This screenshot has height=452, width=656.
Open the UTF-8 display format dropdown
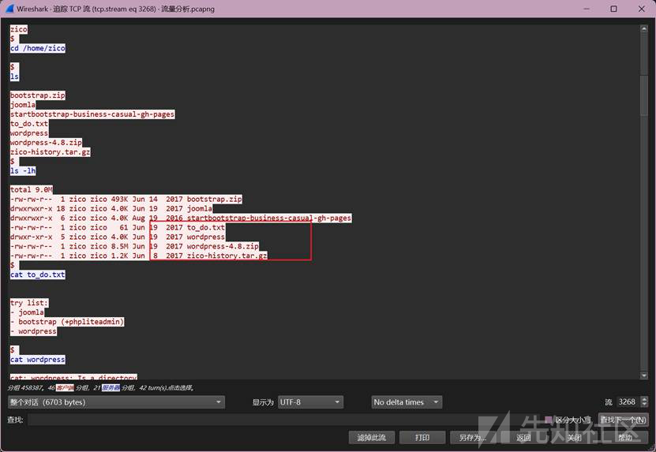pyautogui.click(x=310, y=402)
